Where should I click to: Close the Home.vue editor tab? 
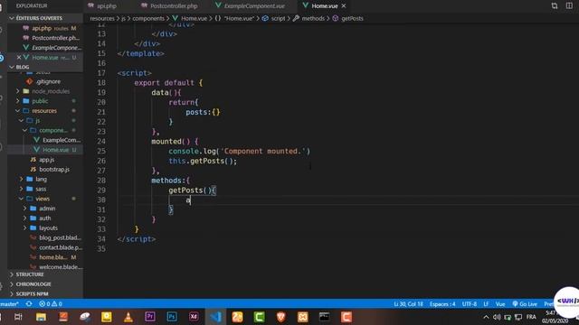344,6
